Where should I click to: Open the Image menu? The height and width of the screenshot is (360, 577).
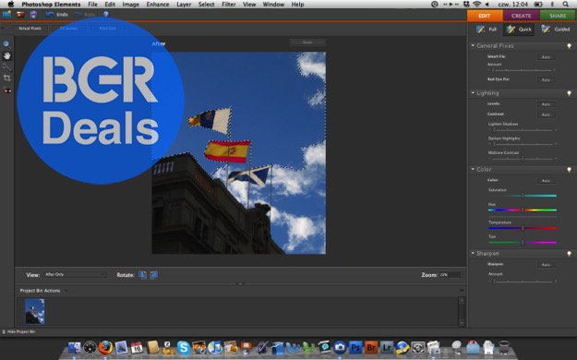tap(131, 5)
